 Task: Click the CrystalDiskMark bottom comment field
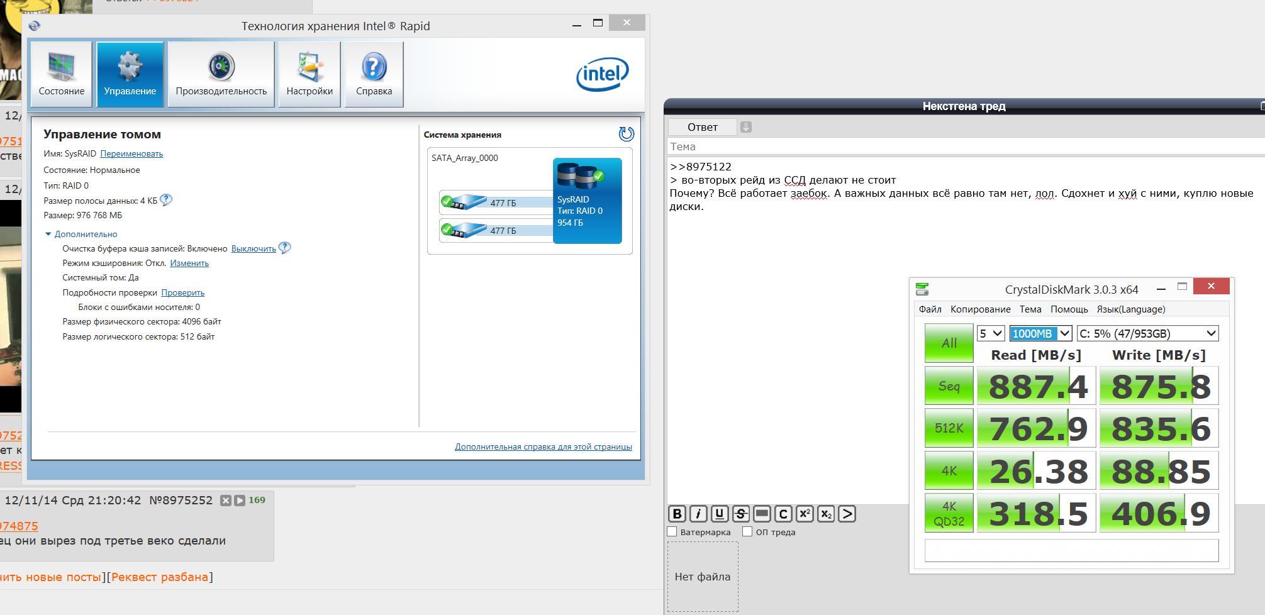pyautogui.click(x=1071, y=550)
